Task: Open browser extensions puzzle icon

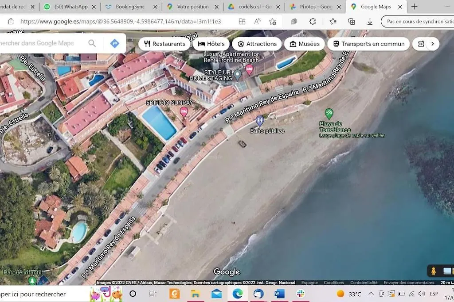Action: [313, 21]
